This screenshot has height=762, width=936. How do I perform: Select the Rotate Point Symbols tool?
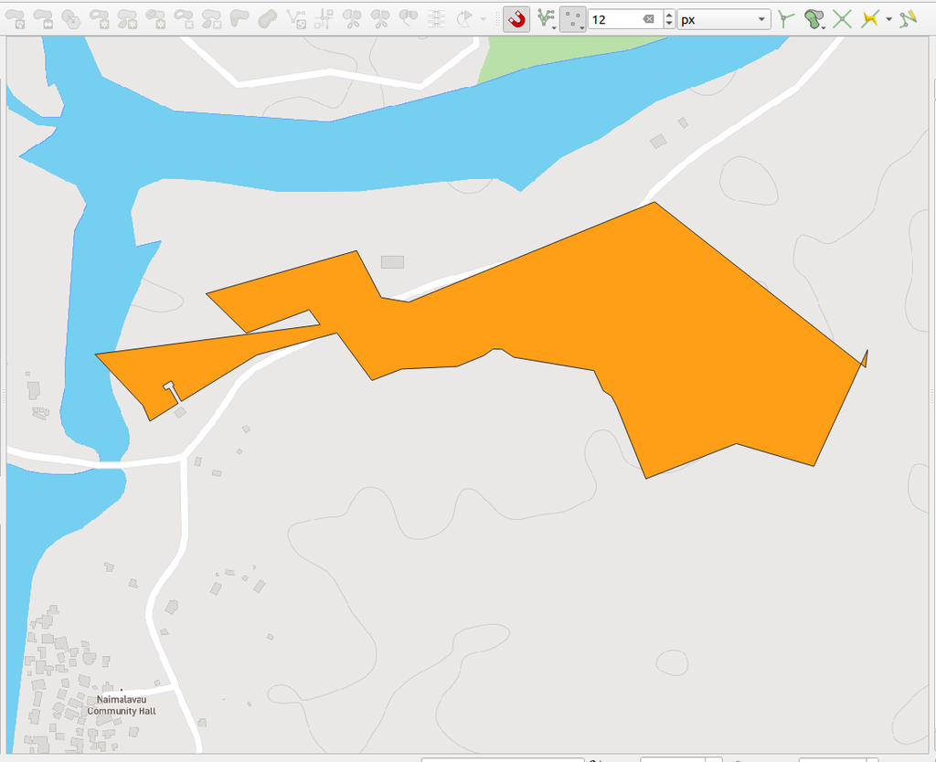click(464, 19)
